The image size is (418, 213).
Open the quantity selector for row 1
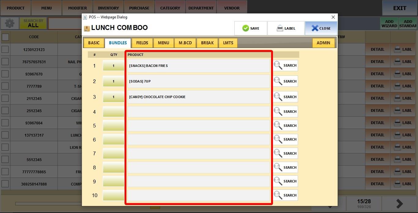click(x=114, y=66)
